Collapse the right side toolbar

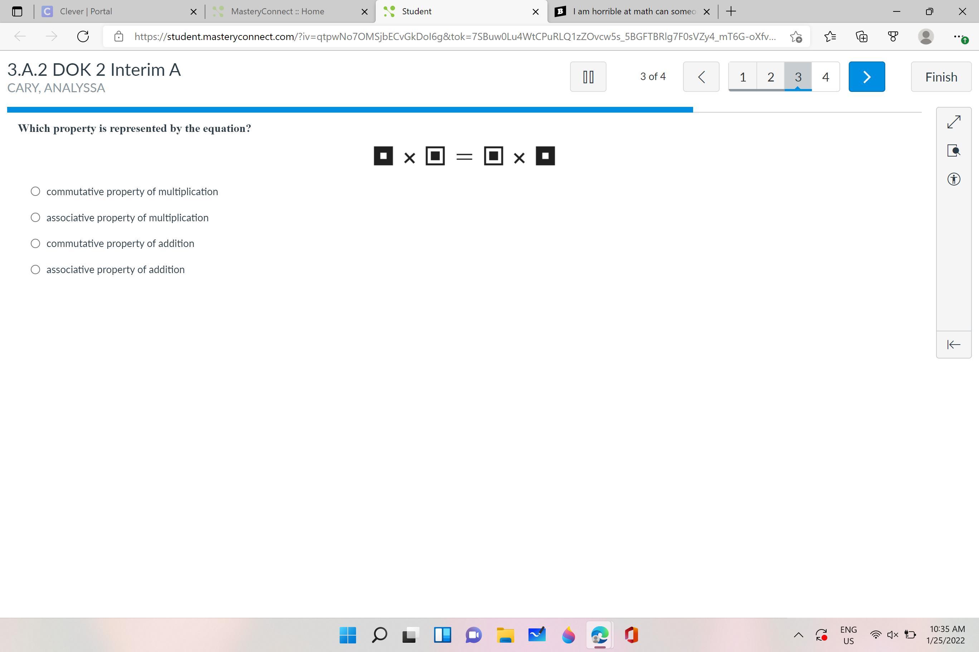point(954,344)
